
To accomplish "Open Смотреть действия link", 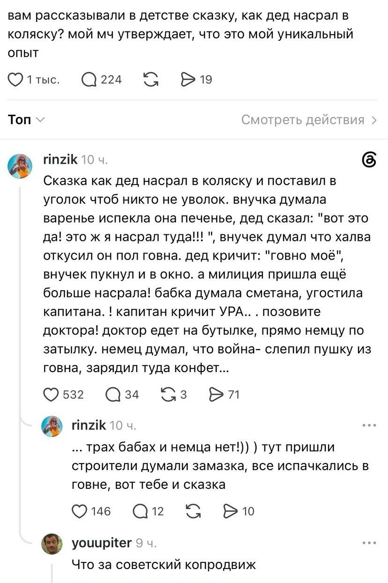I will click(309, 120).
